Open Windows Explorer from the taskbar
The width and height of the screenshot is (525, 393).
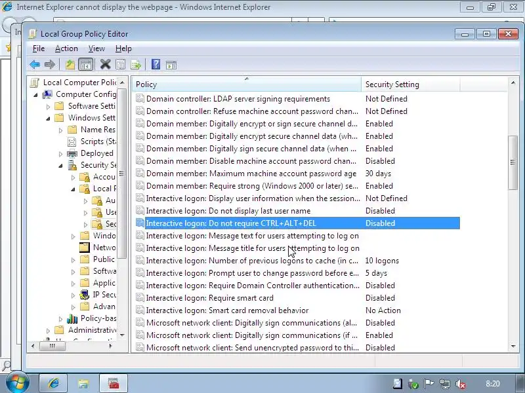pyautogui.click(x=83, y=383)
